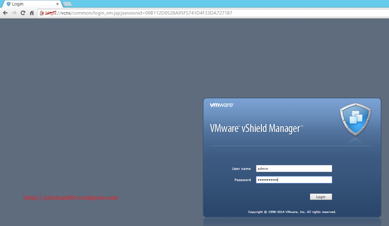389x226 pixels.
Task: Open a new browser tab
Action: point(67,4)
